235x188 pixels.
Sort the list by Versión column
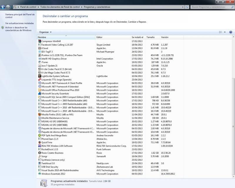pyautogui.click(x=172, y=37)
